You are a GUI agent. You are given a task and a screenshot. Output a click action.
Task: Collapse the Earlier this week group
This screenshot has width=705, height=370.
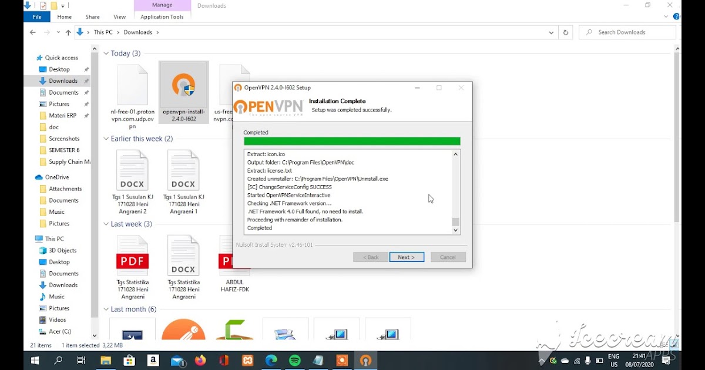point(106,139)
